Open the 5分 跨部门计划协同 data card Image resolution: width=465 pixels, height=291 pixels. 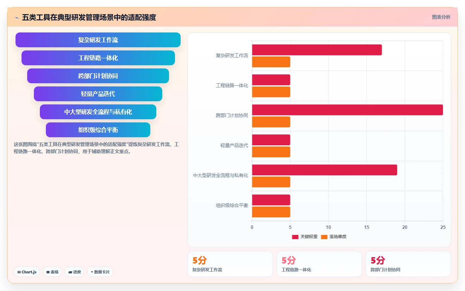(x=408, y=264)
